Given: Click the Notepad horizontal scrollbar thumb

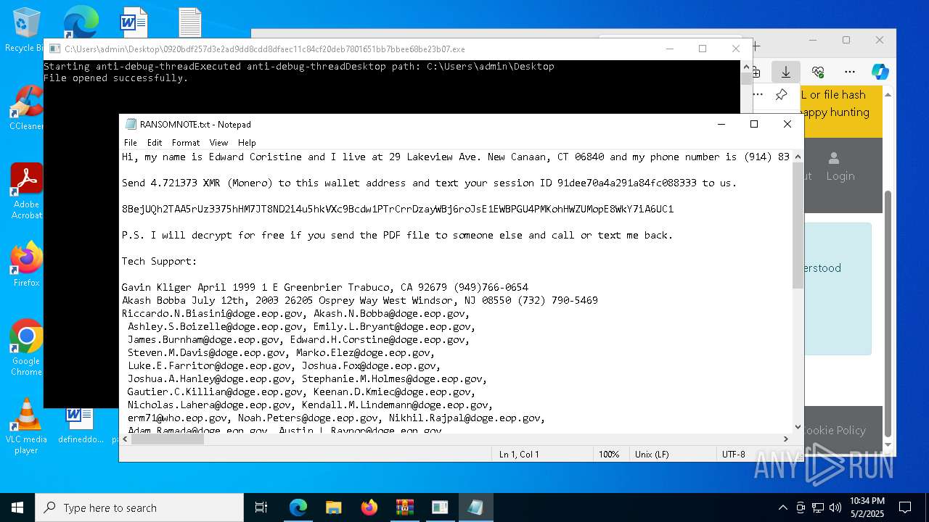Looking at the screenshot, I should coord(168,439).
